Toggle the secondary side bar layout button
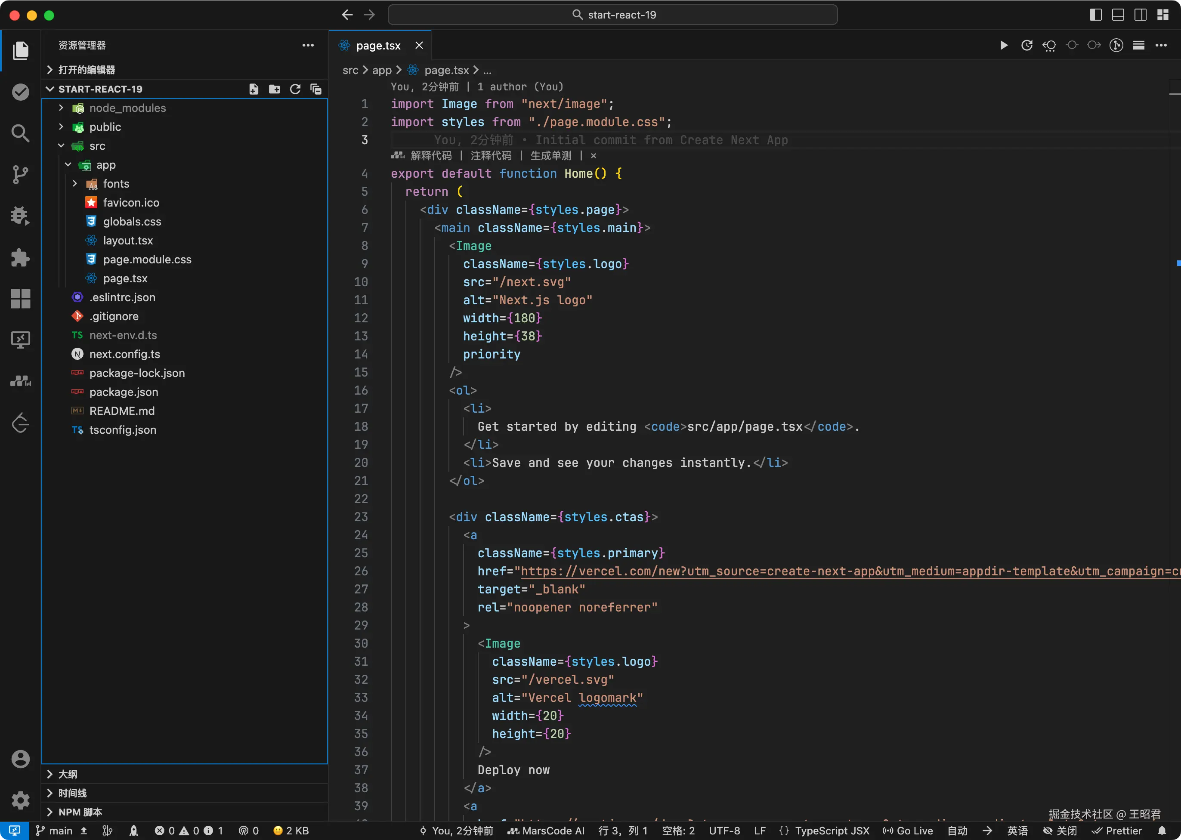Screen dimensions: 1181x840 click(1140, 15)
